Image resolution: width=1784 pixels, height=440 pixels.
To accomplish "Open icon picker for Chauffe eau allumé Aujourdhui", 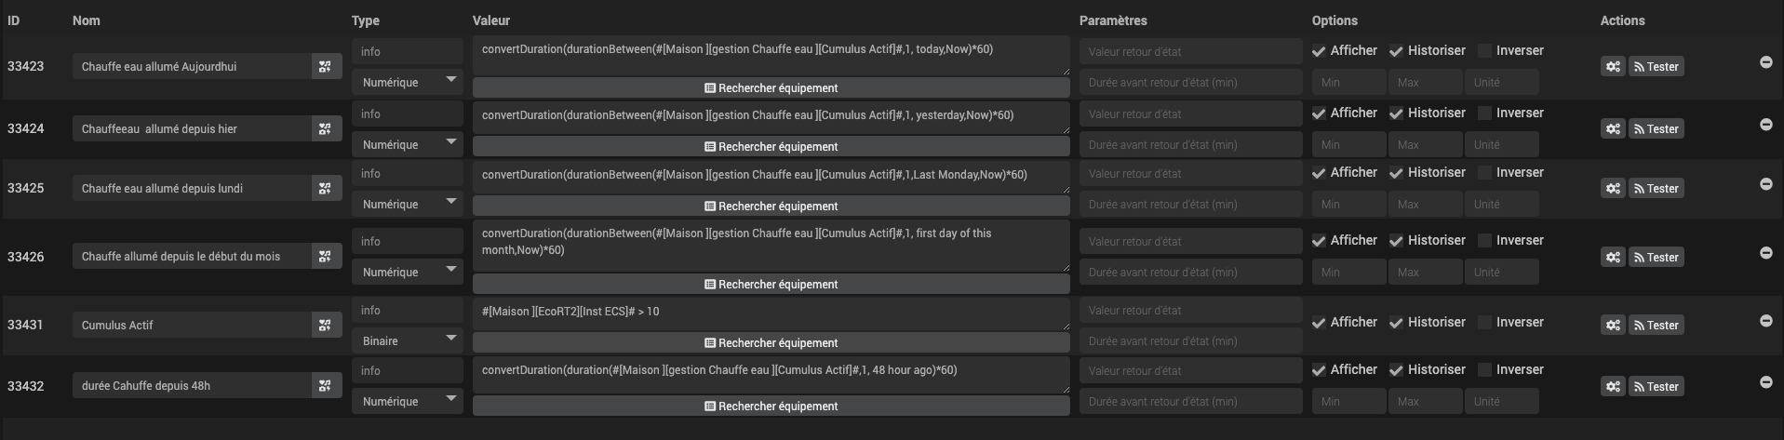I will coord(325,66).
